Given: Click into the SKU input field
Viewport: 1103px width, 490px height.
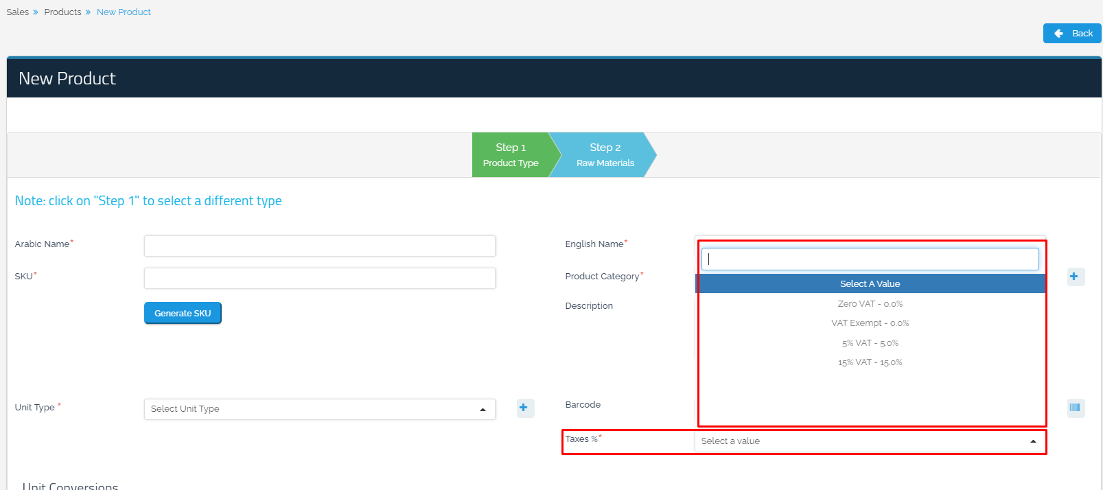Looking at the screenshot, I should [319, 278].
